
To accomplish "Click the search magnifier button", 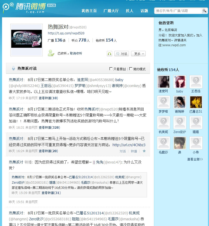I will pos(204,11).
